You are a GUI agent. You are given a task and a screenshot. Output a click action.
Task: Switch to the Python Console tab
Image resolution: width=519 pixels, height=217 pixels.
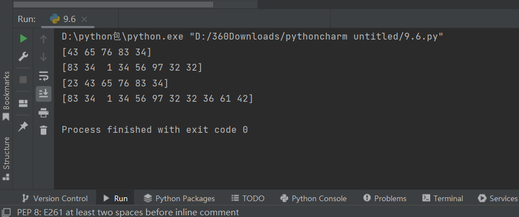click(x=313, y=198)
